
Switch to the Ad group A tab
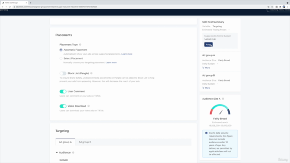click(65, 142)
